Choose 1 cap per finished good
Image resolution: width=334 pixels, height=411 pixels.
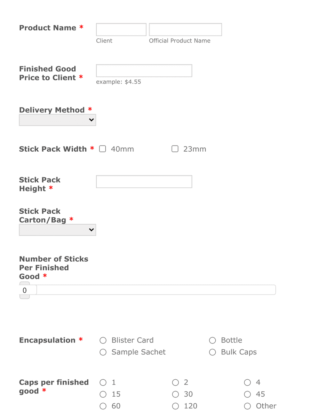(103, 382)
